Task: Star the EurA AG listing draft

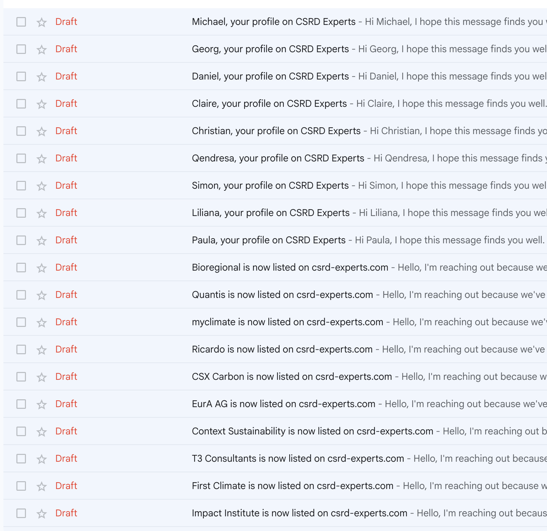Action: [42, 404]
